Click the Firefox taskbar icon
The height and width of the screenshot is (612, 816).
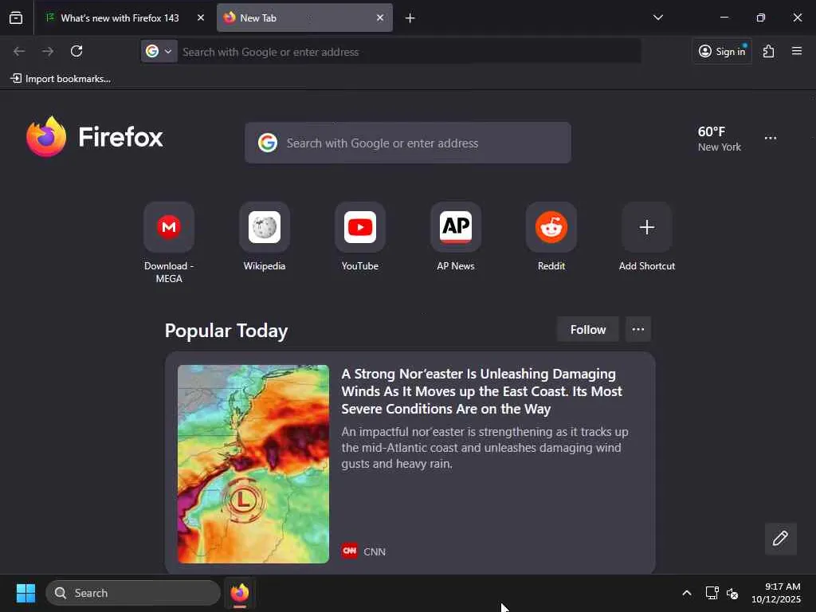coord(240,593)
